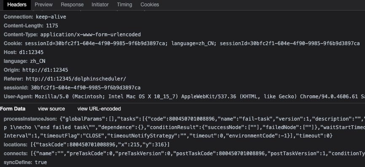Open the Cookies tab
The width and height of the screenshot is (365, 167).
150,5
